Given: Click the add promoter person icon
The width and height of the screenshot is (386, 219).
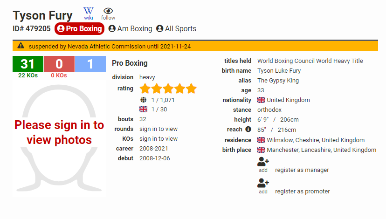Looking at the screenshot, I should (263, 184).
